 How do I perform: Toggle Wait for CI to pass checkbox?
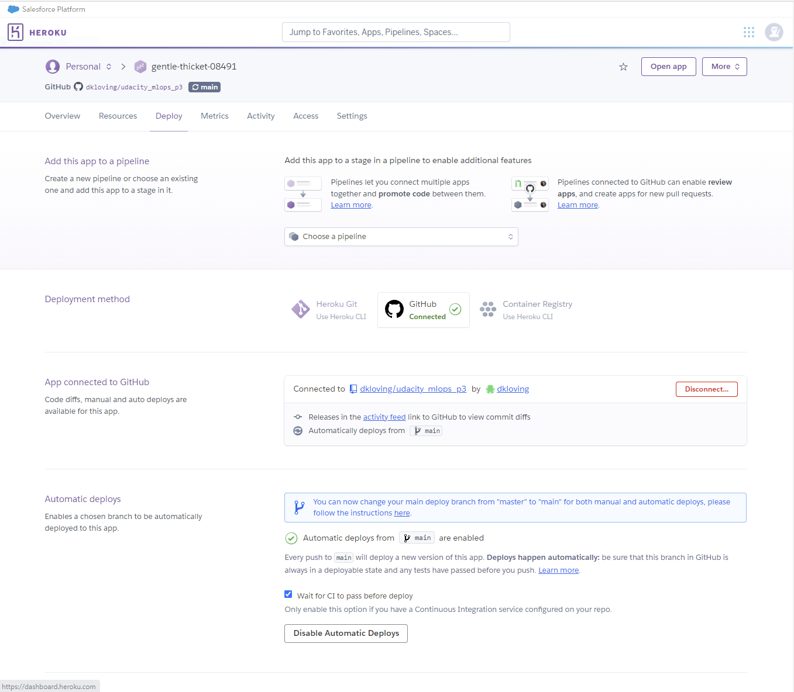[x=288, y=594]
